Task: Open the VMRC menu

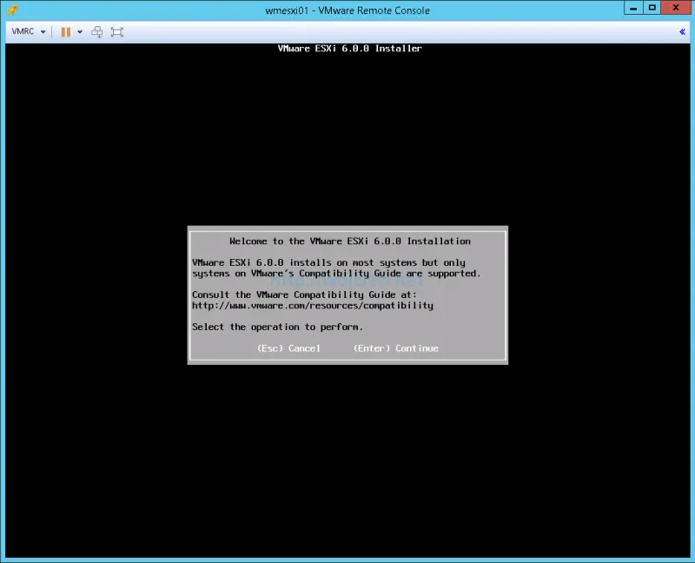Action: [22, 31]
